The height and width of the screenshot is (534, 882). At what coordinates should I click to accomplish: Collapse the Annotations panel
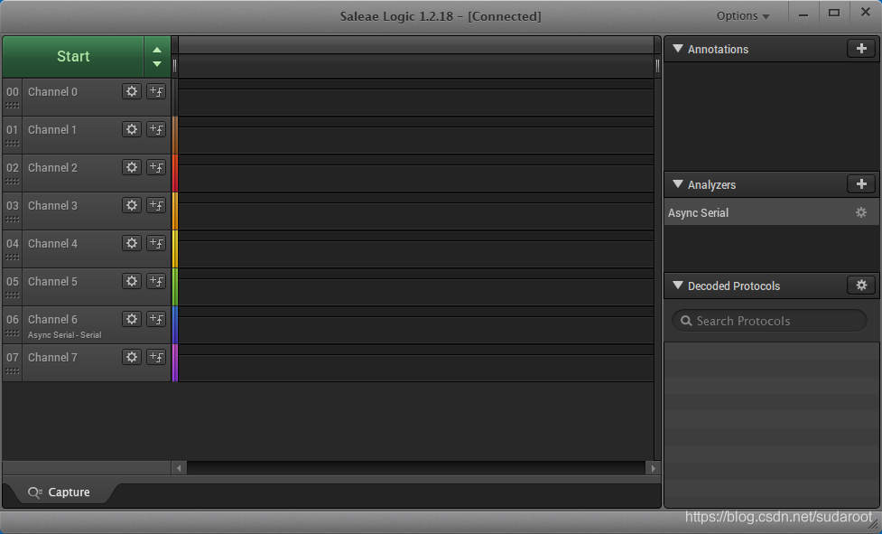(x=678, y=49)
